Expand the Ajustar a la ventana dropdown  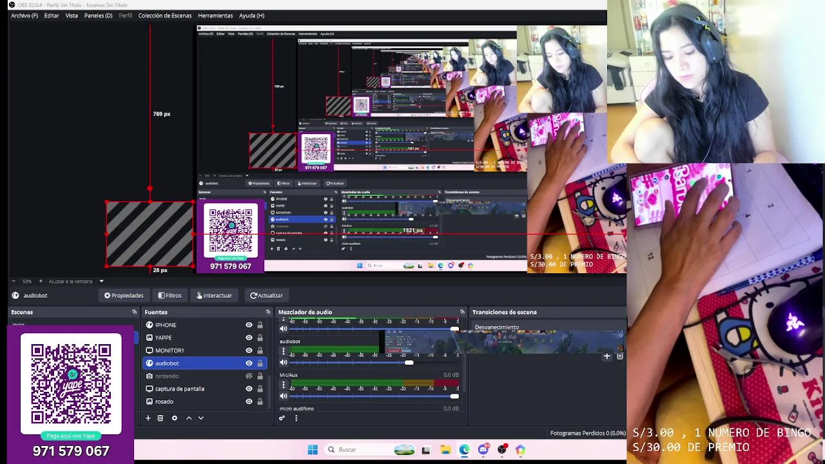pos(101,281)
